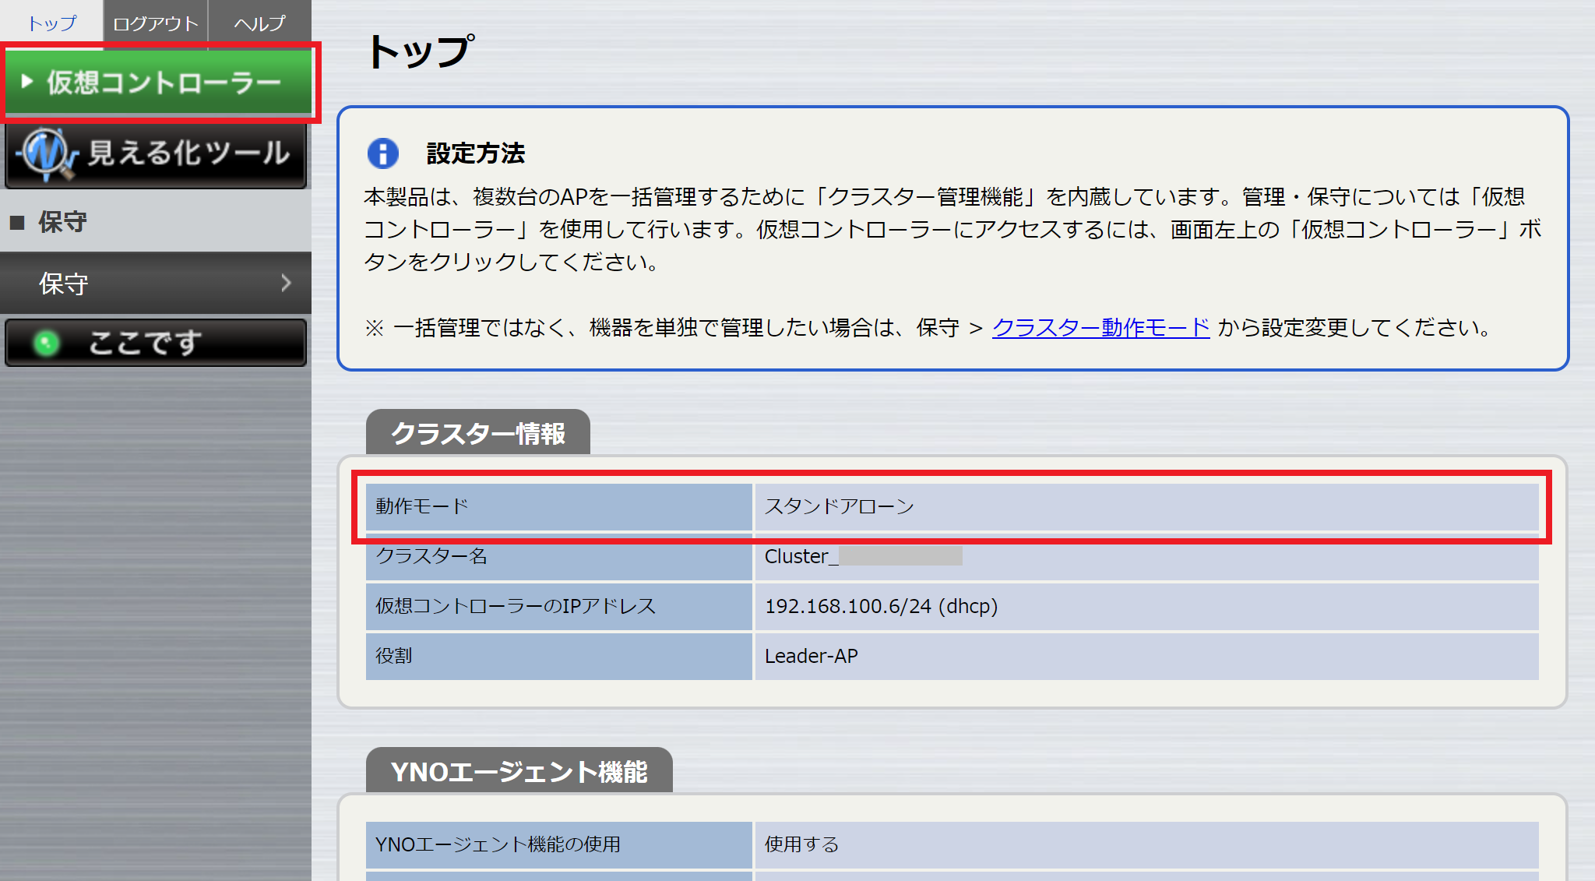The height and width of the screenshot is (881, 1595).
Task: Click the スタンドアローン operating mode value
Action: coord(840,506)
